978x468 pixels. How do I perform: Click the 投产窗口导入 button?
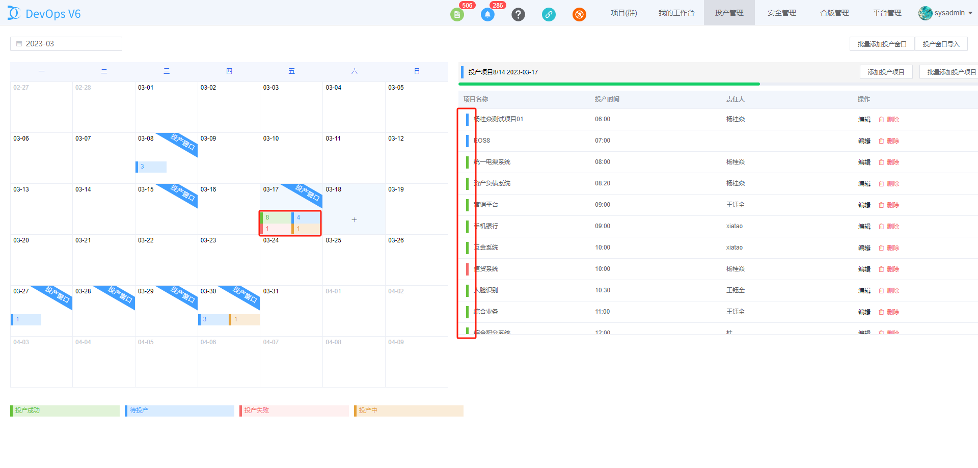[x=941, y=44]
